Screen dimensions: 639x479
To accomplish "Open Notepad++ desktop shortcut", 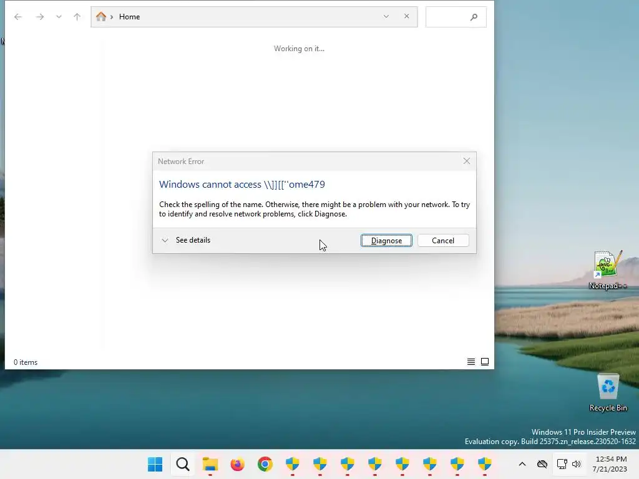I will 608,269.
